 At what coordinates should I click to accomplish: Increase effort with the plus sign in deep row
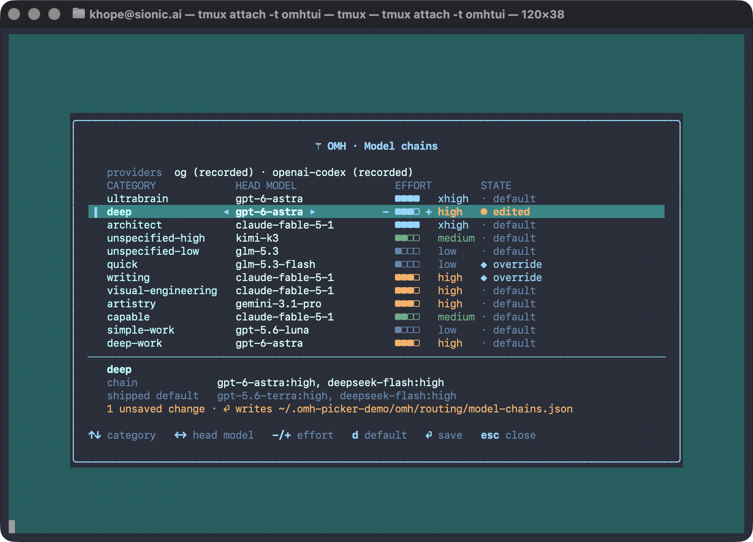tap(429, 212)
